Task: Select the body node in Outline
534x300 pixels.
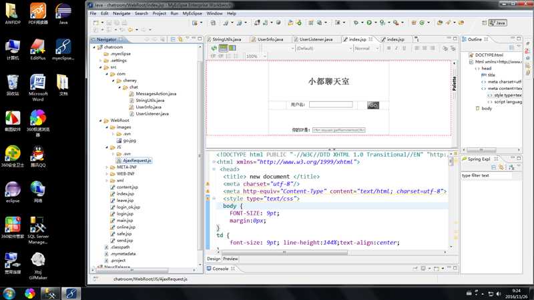Action: point(487,109)
